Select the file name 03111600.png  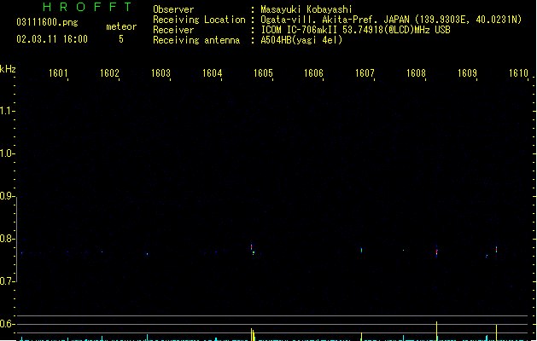pos(47,22)
